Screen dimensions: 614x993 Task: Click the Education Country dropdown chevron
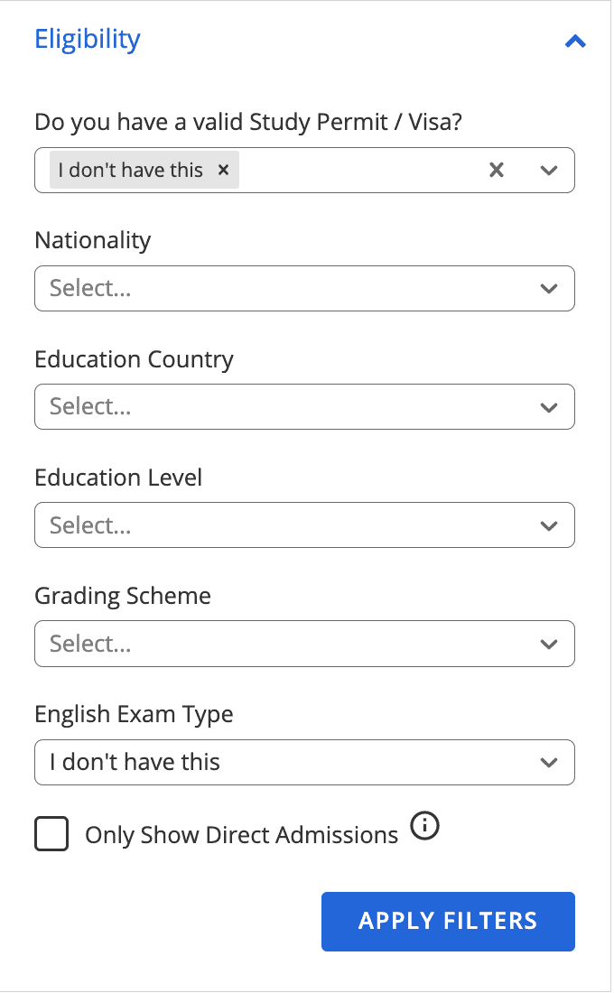coord(549,406)
